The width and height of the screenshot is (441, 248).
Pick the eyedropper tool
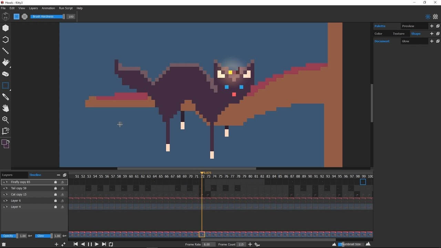pyautogui.click(x=6, y=97)
